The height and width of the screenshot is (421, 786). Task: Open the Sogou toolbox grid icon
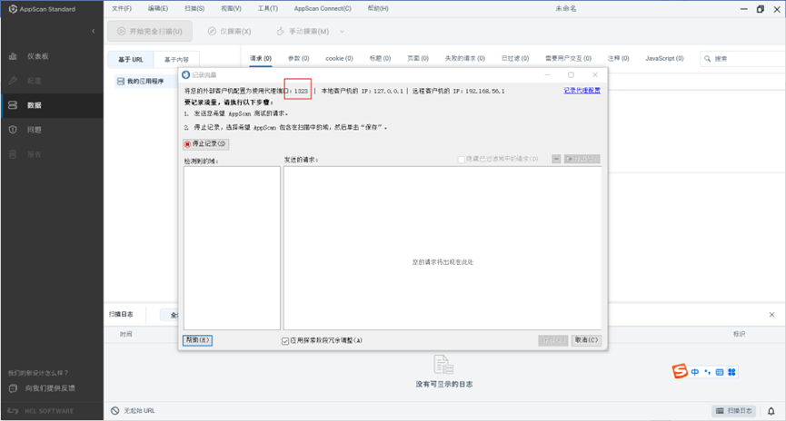(x=731, y=372)
